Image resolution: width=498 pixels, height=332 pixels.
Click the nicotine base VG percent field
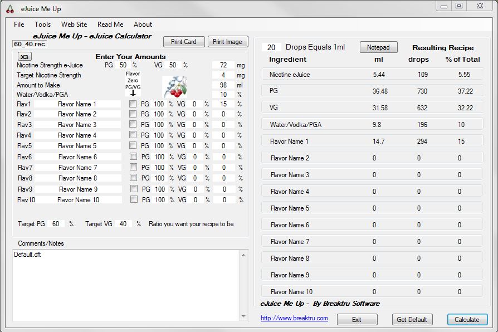[x=173, y=65]
